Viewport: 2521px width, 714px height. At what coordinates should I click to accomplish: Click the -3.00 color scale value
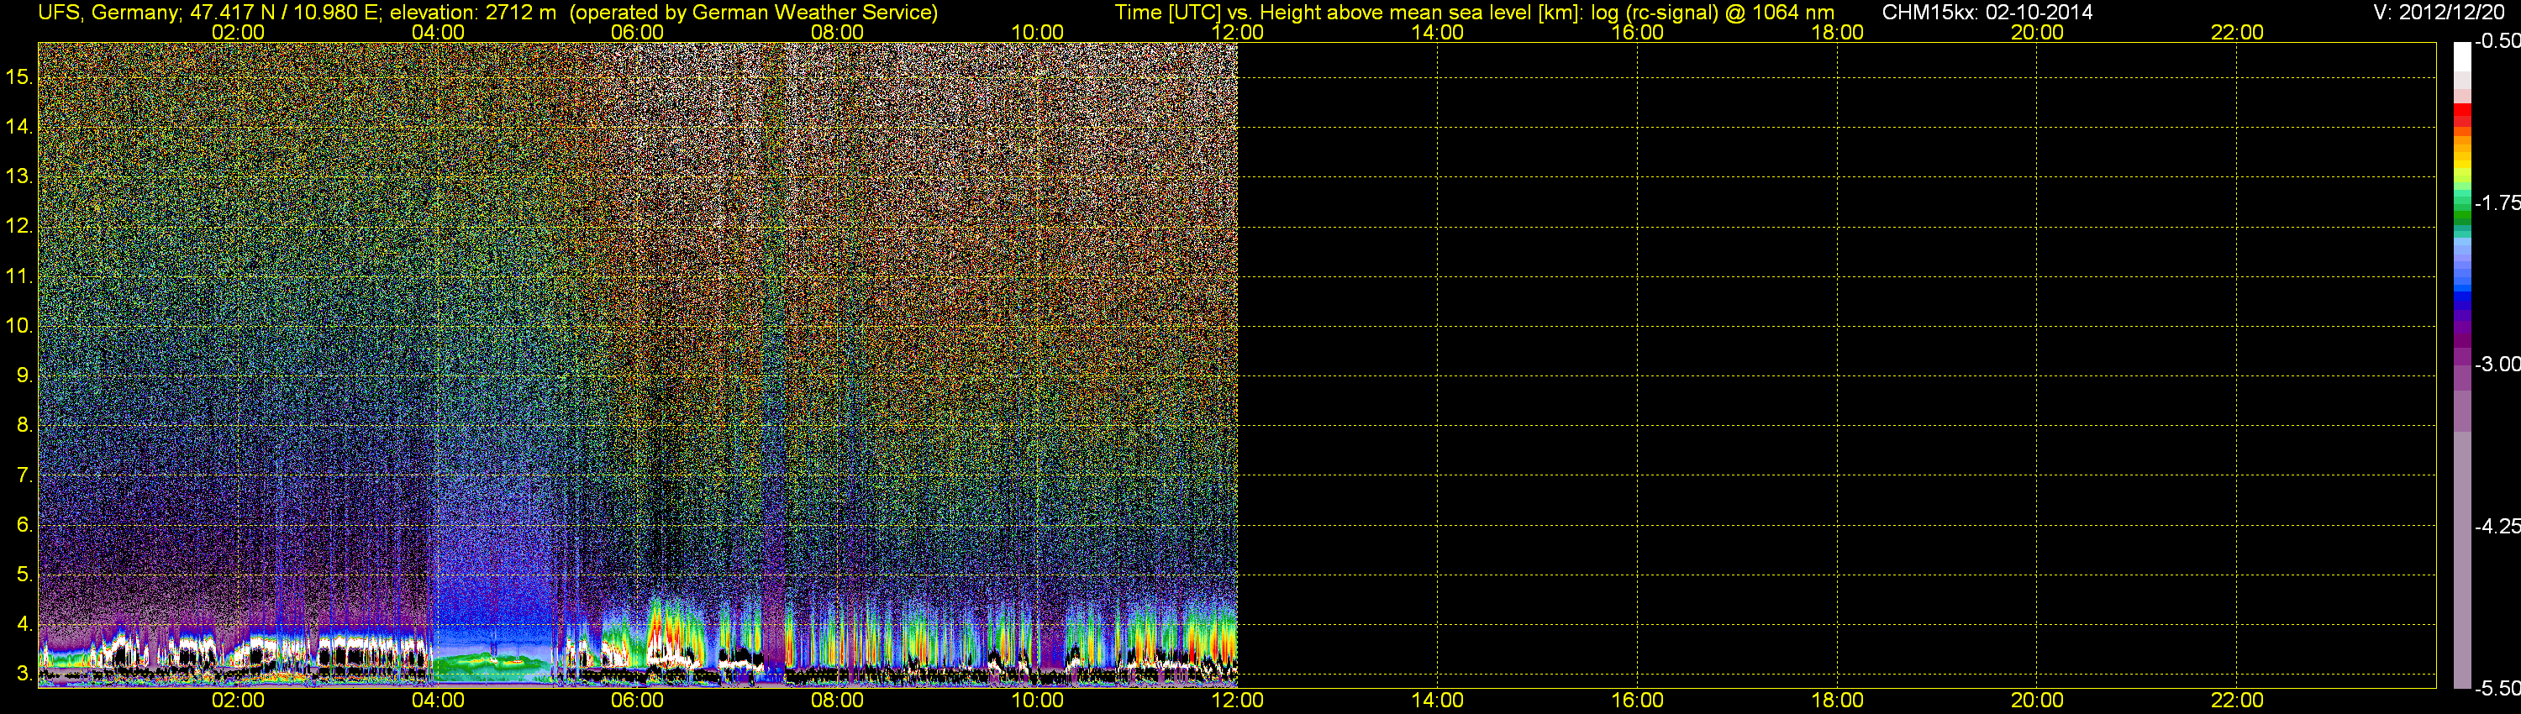2497,364
